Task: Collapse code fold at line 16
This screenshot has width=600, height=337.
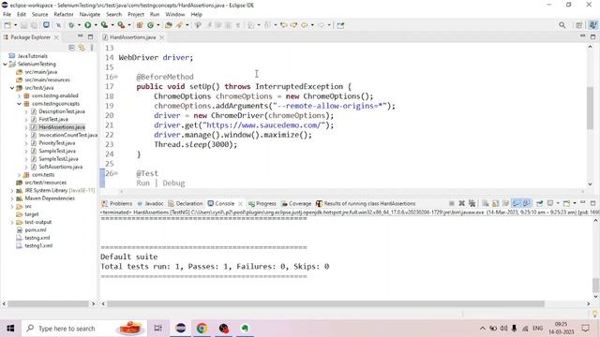Action: coord(116,77)
